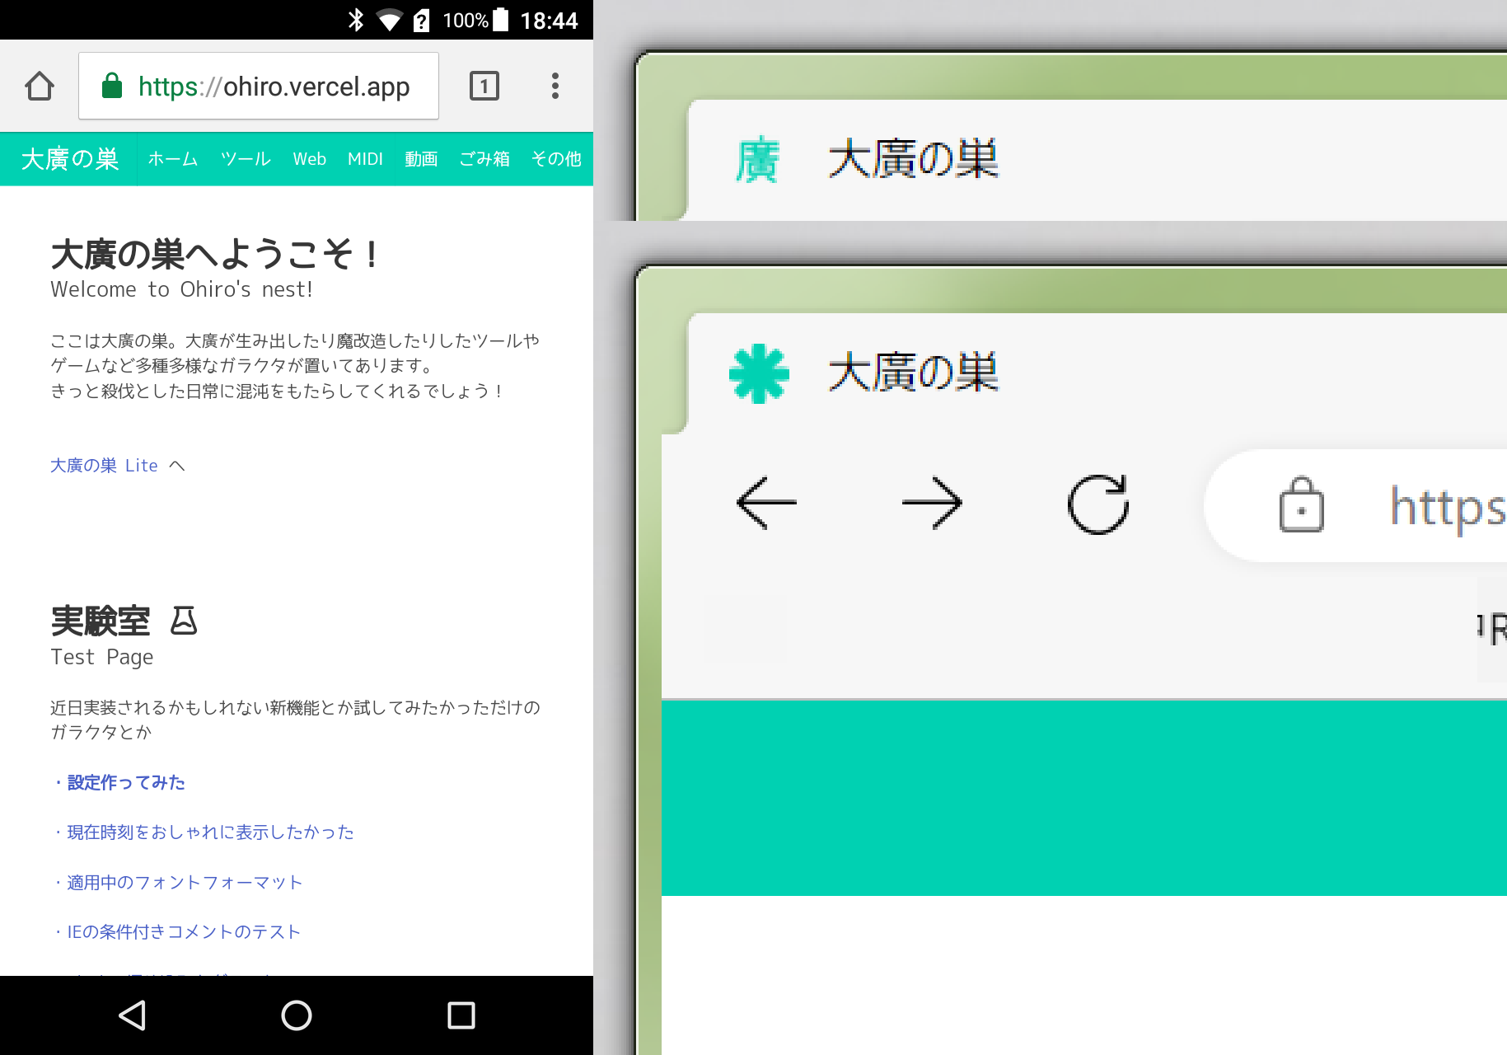Open the ツール navigation menu
1507x1055 pixels.
tap(246, 159)
